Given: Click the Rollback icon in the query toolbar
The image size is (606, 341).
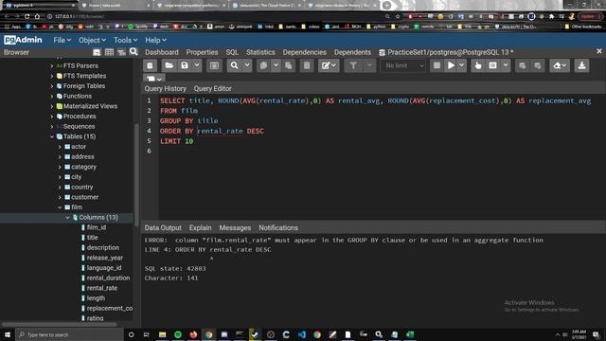Looking at the screenshot, I should click(538, 65).
